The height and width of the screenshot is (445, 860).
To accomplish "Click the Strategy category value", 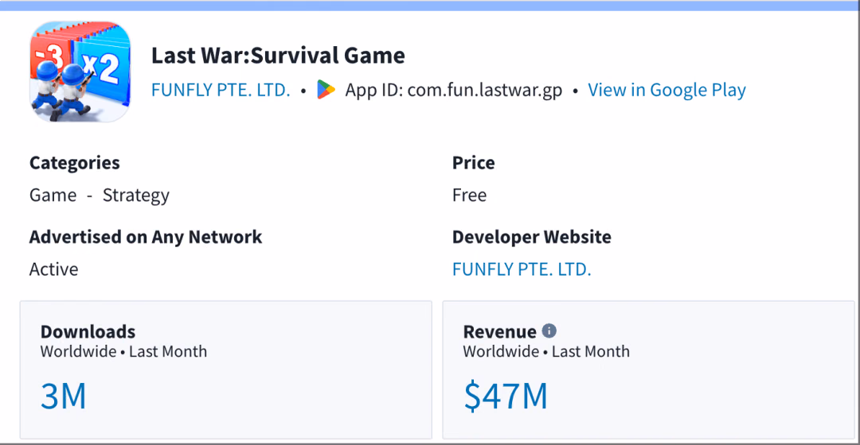I will (x=136, y=195).
